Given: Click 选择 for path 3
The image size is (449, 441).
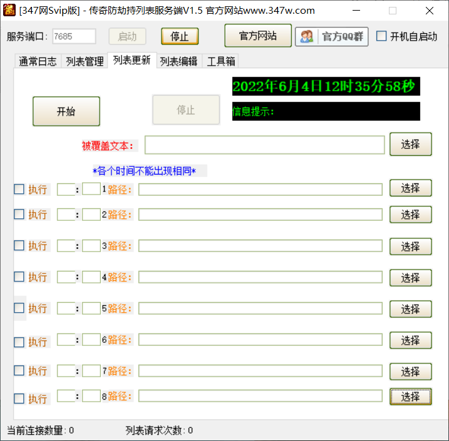Looking at the screenshot, I should click(x=411, y=246).
